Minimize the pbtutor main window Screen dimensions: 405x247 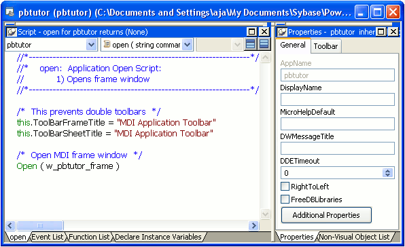pyautogui.click(x=362, y=12)
